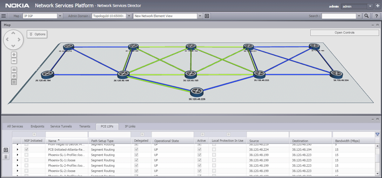Click add-view plus icon next to view dropdown
This screenshot has height=178, width=382.
click(207, 16)
